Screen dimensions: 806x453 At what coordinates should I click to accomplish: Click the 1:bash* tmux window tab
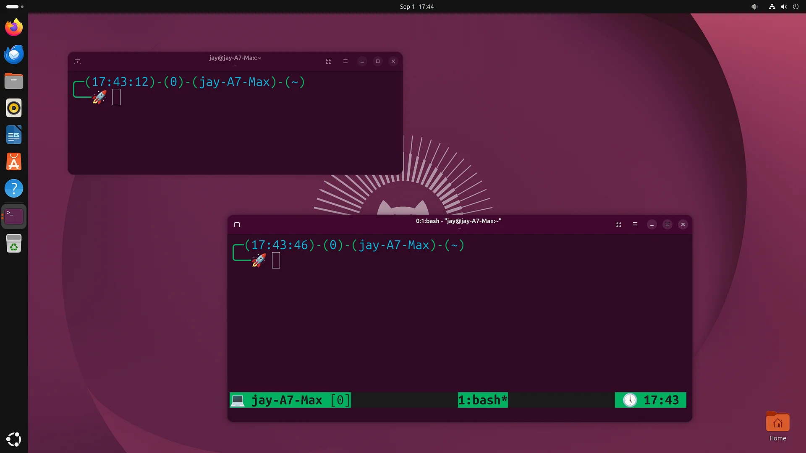coord(483,400)
